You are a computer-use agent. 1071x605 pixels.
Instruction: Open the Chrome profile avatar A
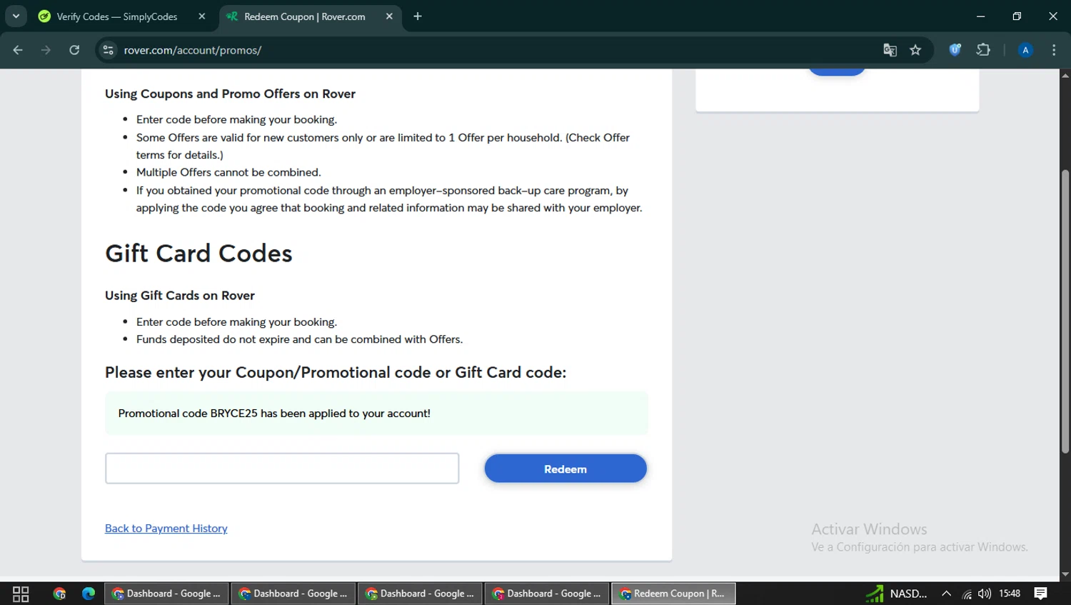point(1025,50)
